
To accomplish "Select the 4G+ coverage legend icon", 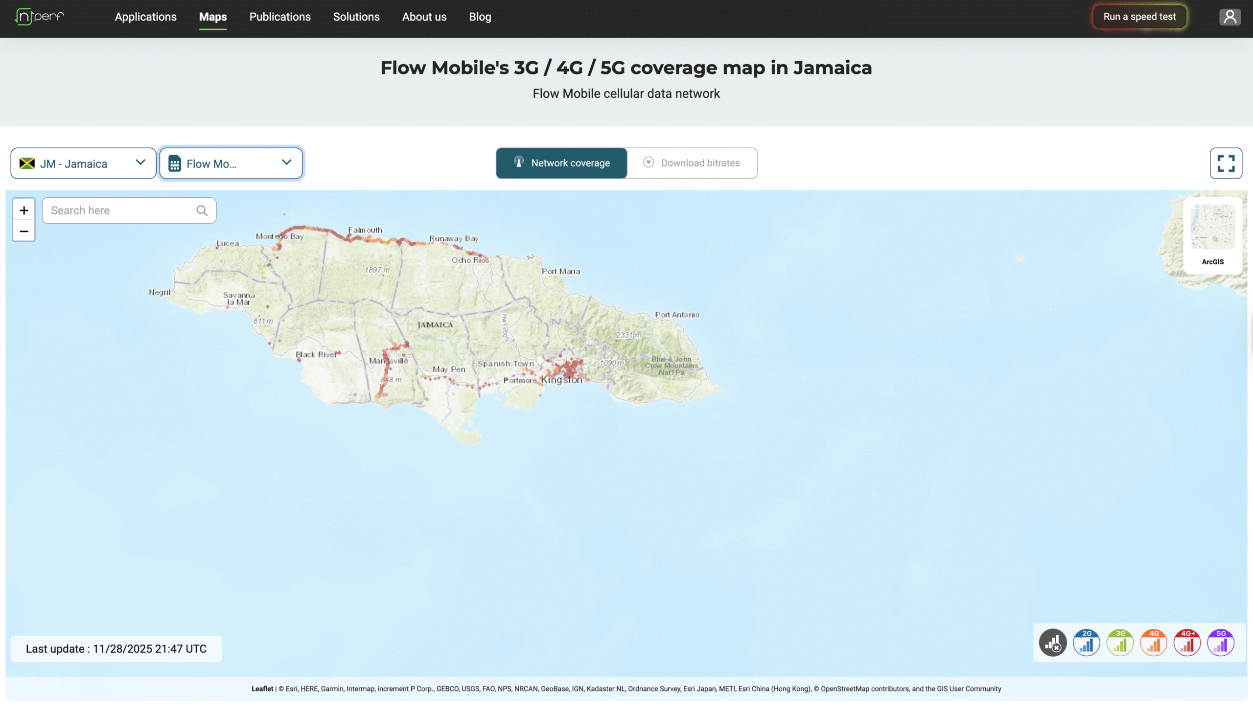I will point(1187,642).
